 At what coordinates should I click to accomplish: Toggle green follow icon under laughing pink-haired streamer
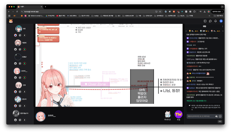(x=25, y=50)
